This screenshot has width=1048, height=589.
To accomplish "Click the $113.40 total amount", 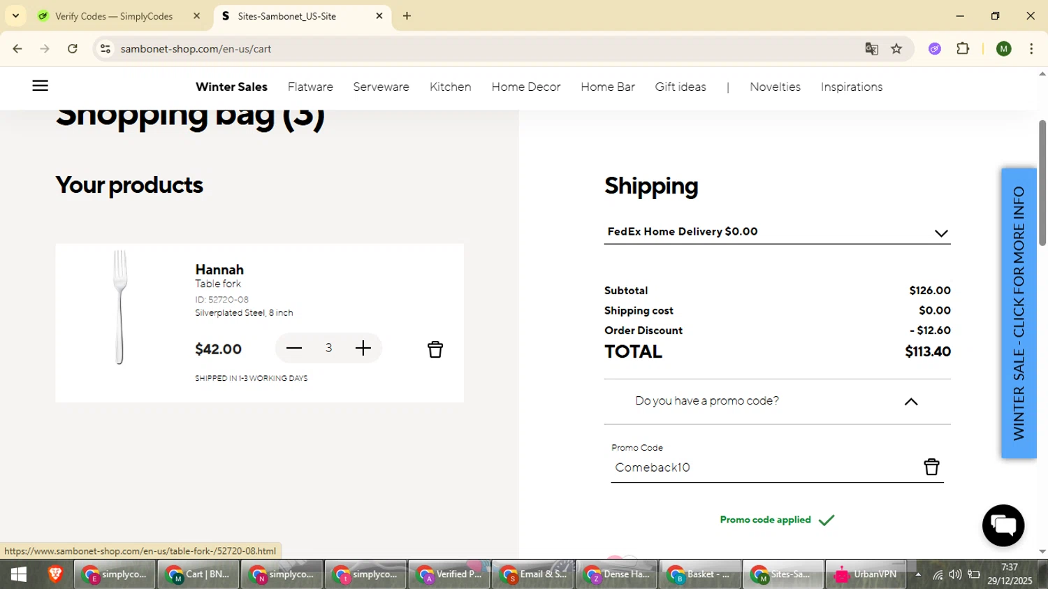I will pyautogui.click(x=928, y=351).
